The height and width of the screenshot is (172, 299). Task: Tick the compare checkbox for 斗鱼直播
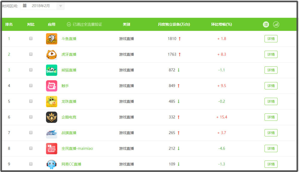pos(31,39)
